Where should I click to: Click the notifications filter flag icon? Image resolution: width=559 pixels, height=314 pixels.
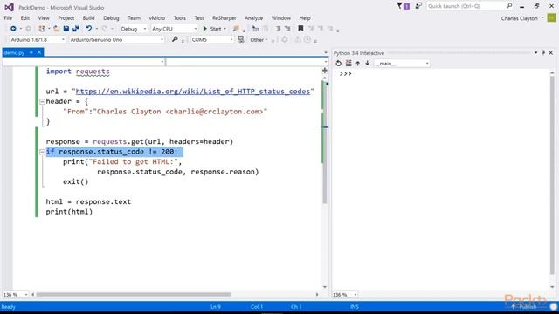pyautogui.click(x=400, y=6)
